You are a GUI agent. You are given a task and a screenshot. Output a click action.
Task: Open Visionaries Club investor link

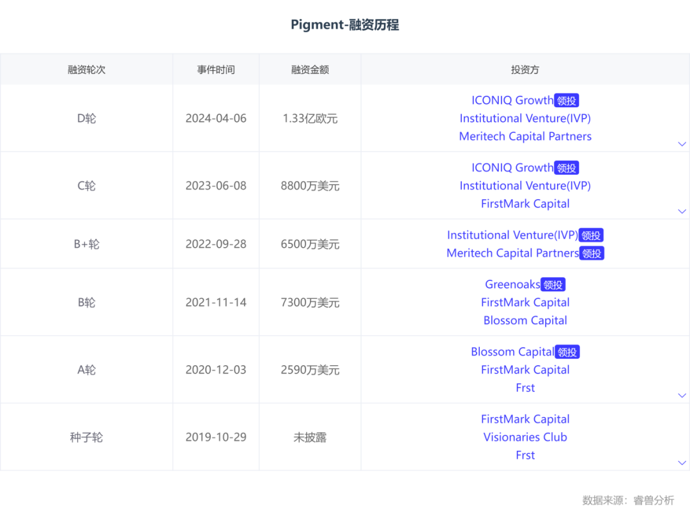coord(525,437)
